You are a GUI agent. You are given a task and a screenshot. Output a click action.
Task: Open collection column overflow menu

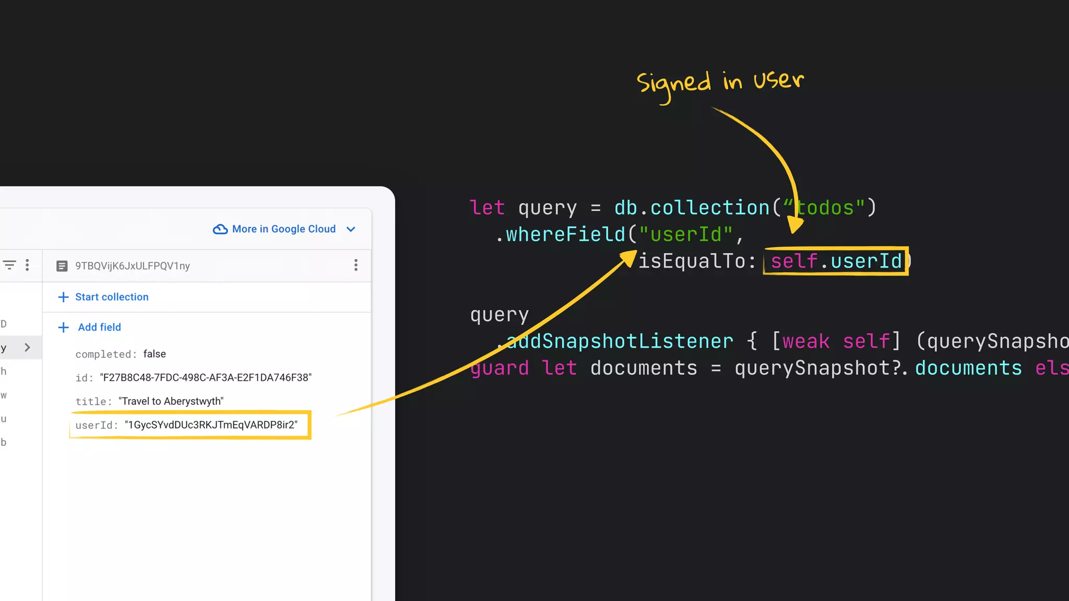pos(27,265)
